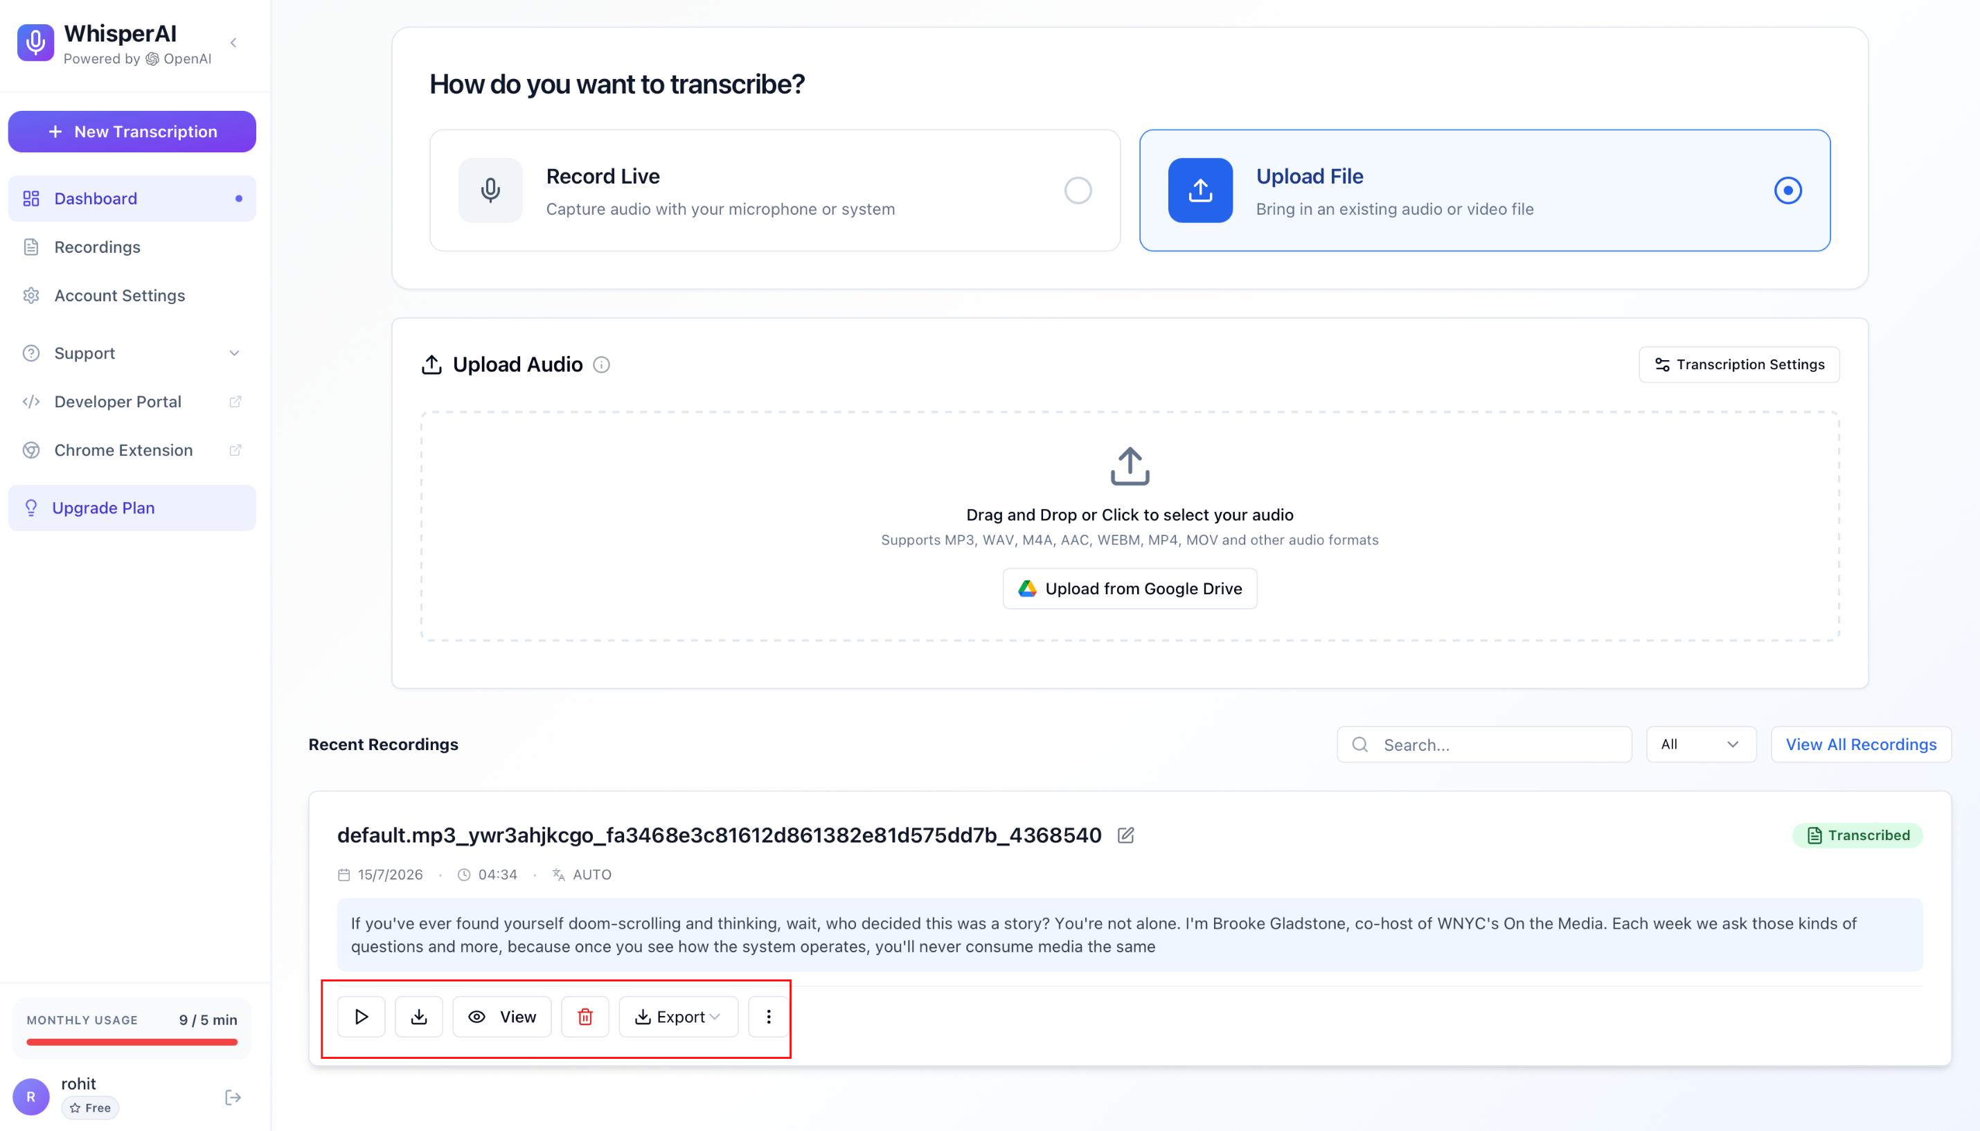Collapse the sidebar with the chevron
Image resolution: width=1980 pixels, height=1131 pixels.
pyautogui.click(x=233, y=43)
